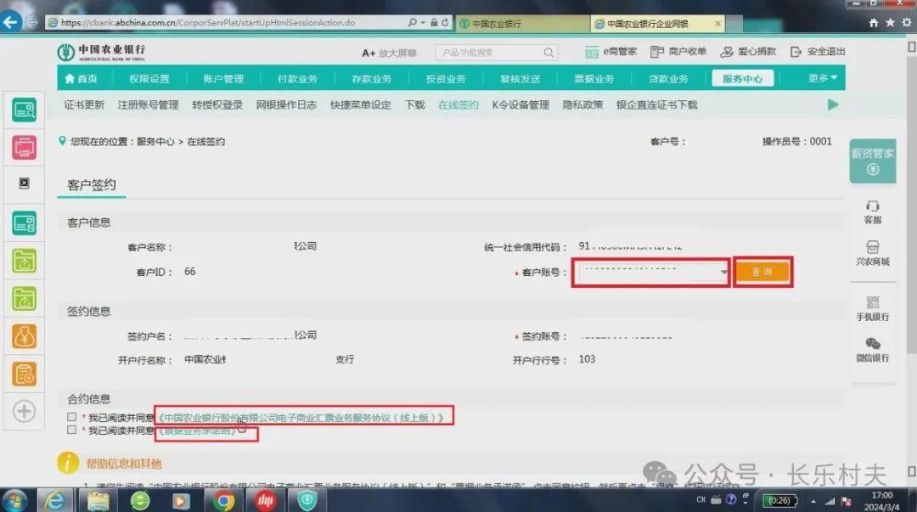Open 贷款业务 menu

point(668,78)
